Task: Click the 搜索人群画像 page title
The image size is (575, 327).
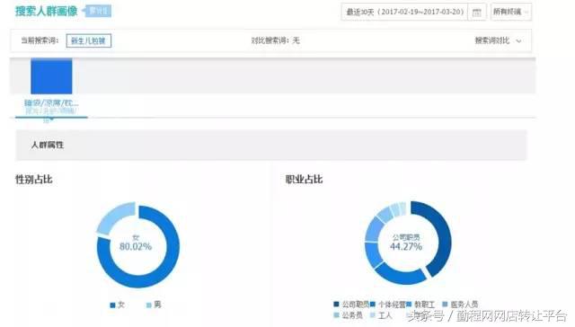Action: (46, 11)
